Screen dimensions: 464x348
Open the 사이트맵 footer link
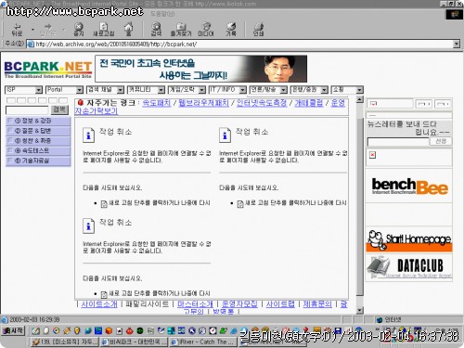pyautogui.click(x=280, y=304)
